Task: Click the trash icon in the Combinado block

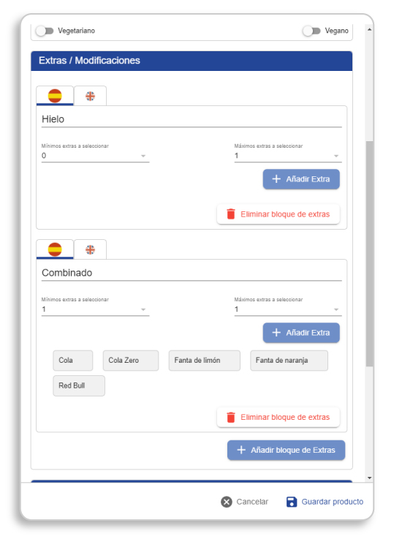Action: [x=231, y=417]
